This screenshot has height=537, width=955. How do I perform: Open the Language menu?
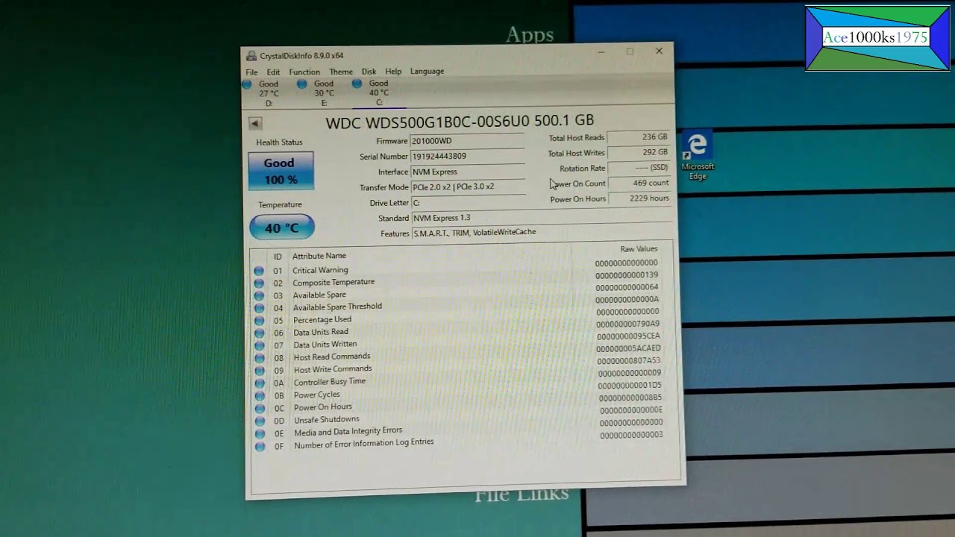pyautogui.click(x=427, y=71)
